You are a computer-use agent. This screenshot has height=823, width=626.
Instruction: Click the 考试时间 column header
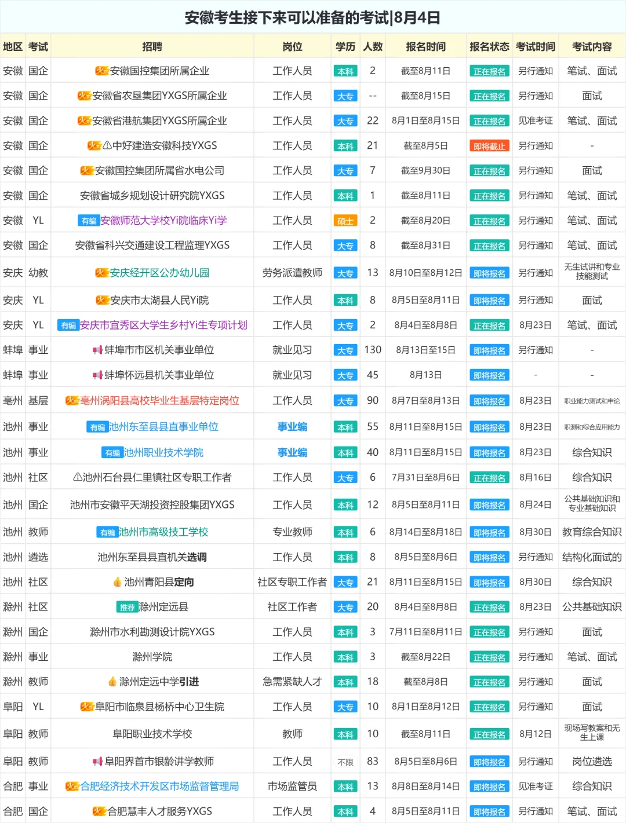pyautogui.click(x=536, y=46)
